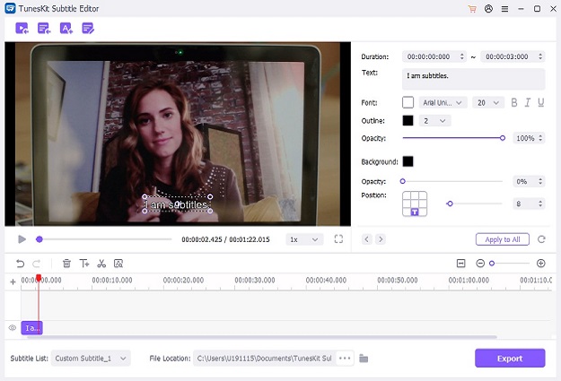This screenshot has width=561, height=381.
Task: Adjust the end time stepper arrows
Action: tap(540, 56)
